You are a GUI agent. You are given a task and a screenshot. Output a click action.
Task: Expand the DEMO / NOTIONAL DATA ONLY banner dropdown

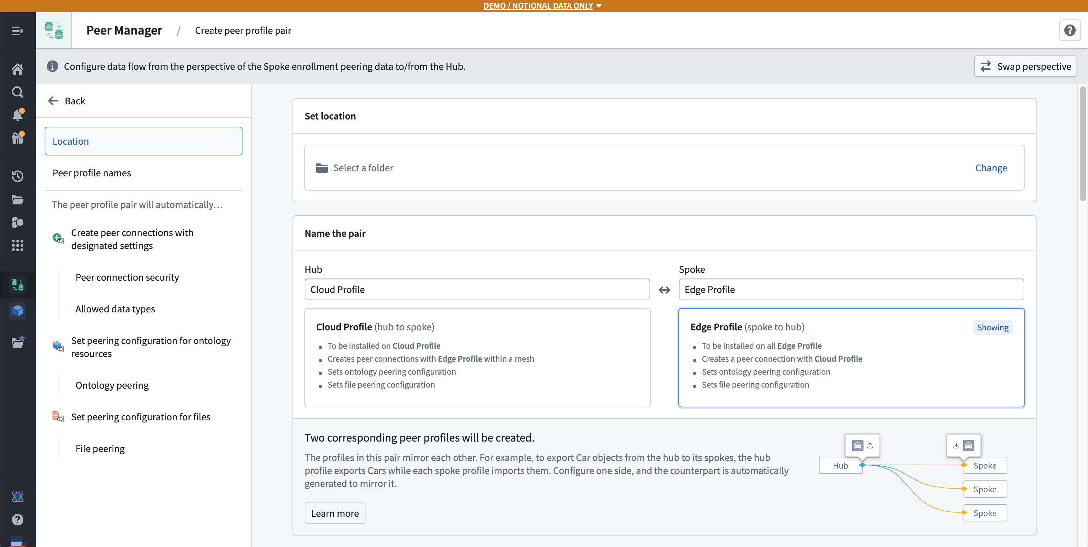(x=542, y=6)
